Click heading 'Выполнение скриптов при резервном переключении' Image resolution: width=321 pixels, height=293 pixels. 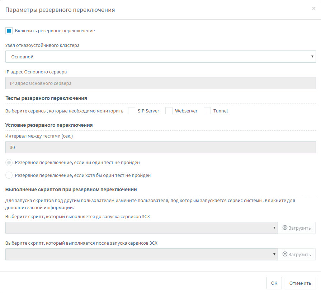click(71, 189)
